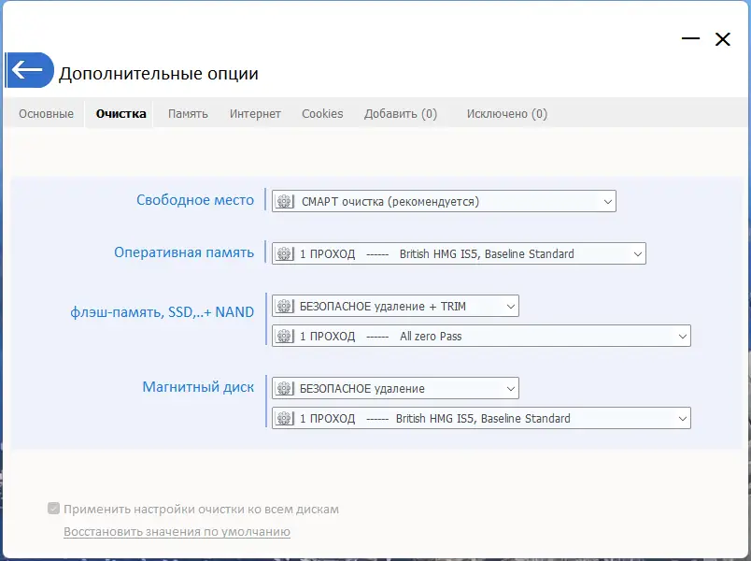The image size is (751, 561).
Task: Switch to the Основные tab
Action: [x=46, y=114]
